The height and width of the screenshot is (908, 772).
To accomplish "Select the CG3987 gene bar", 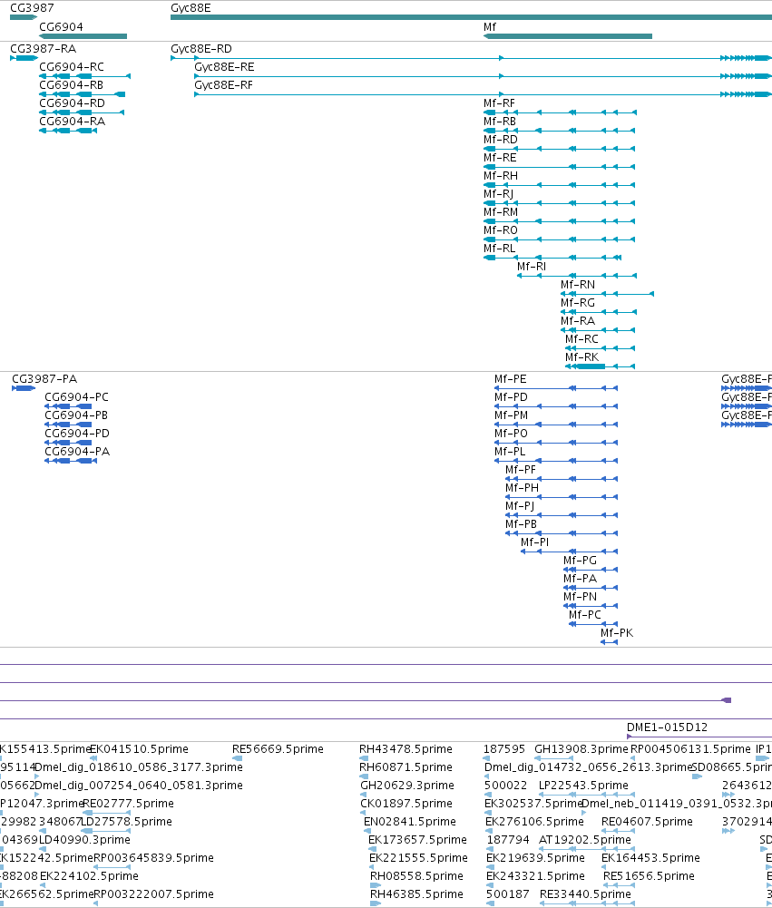I will click(24, 17).
